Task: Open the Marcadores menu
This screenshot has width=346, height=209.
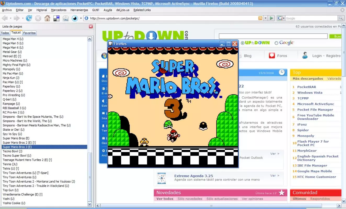Action: (x=59, y=10)
